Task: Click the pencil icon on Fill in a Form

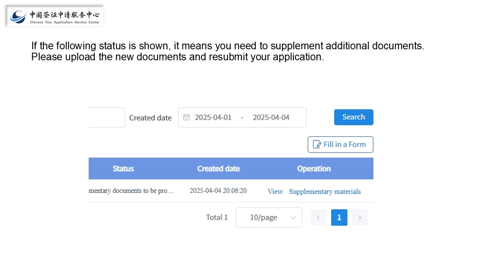Action: point(317,144)
